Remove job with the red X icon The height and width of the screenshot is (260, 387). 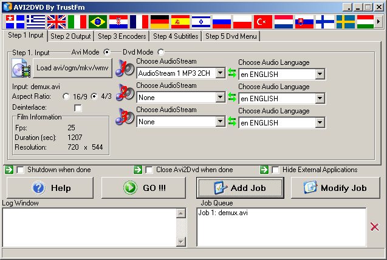[x=375, y=227]
